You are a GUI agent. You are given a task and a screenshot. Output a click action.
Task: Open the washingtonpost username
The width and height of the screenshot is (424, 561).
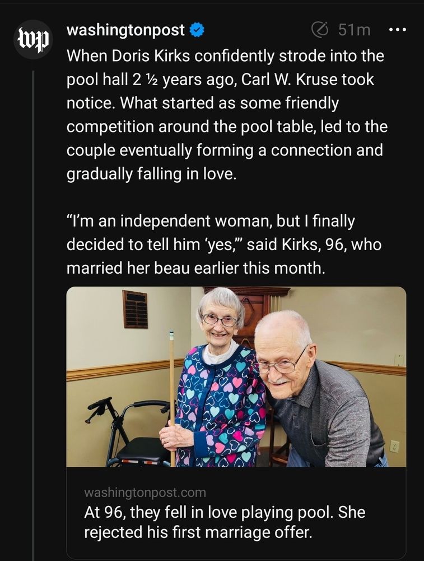pyautogui.click(x=125, y=30)
